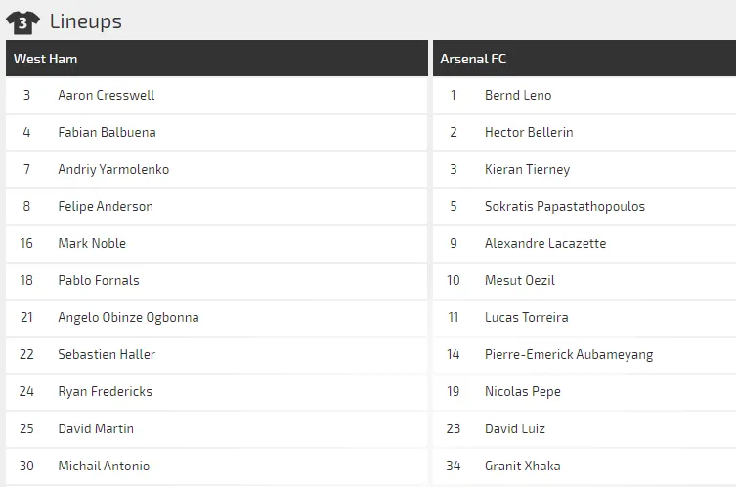Open Granit Xhaka's player profile
The width and height of the screenshot is (736, 487).
pyautogui.click(x=523, y=466)
